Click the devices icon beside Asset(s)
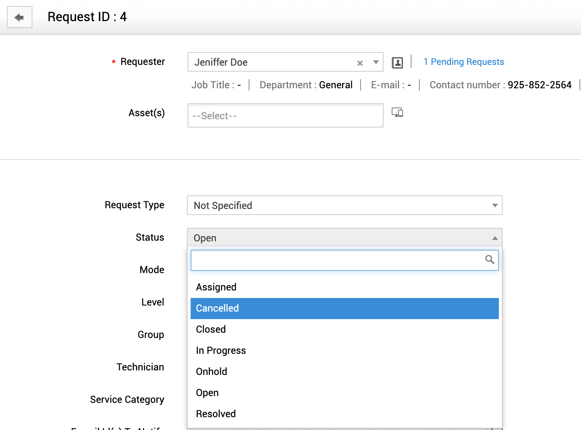The width and height of the screenshot is (581, 430). pyautogui.click(x=398, y=112)
